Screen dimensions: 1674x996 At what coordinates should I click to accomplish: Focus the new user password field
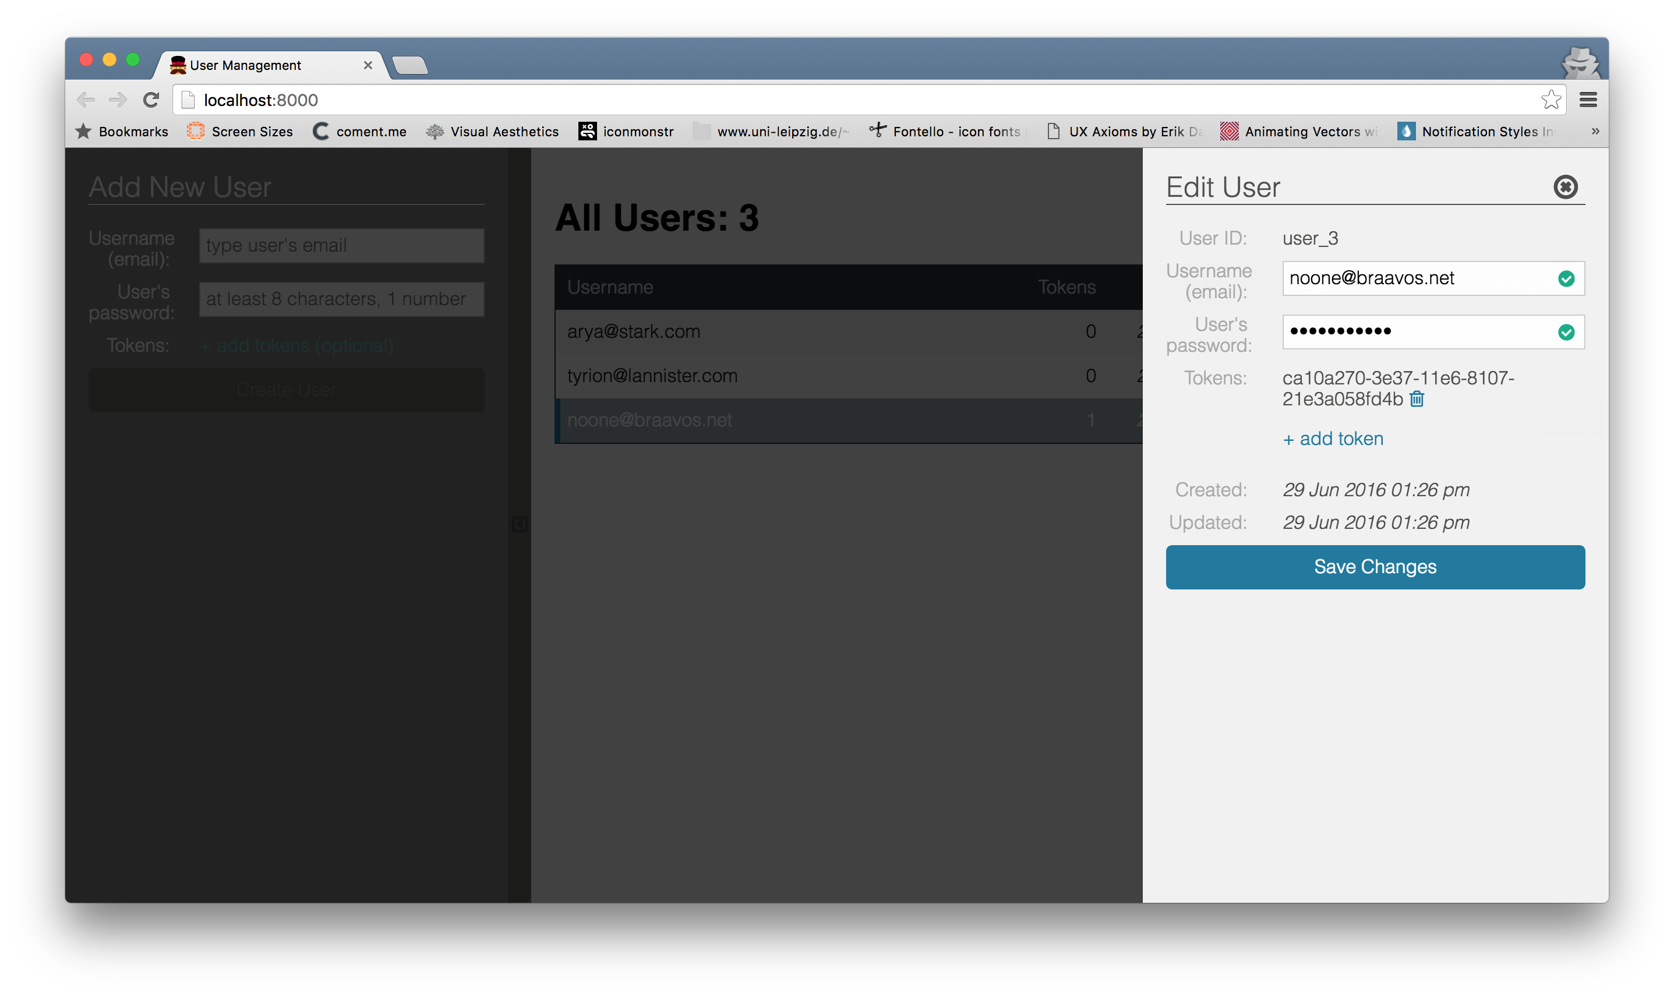tap(341, 299)
